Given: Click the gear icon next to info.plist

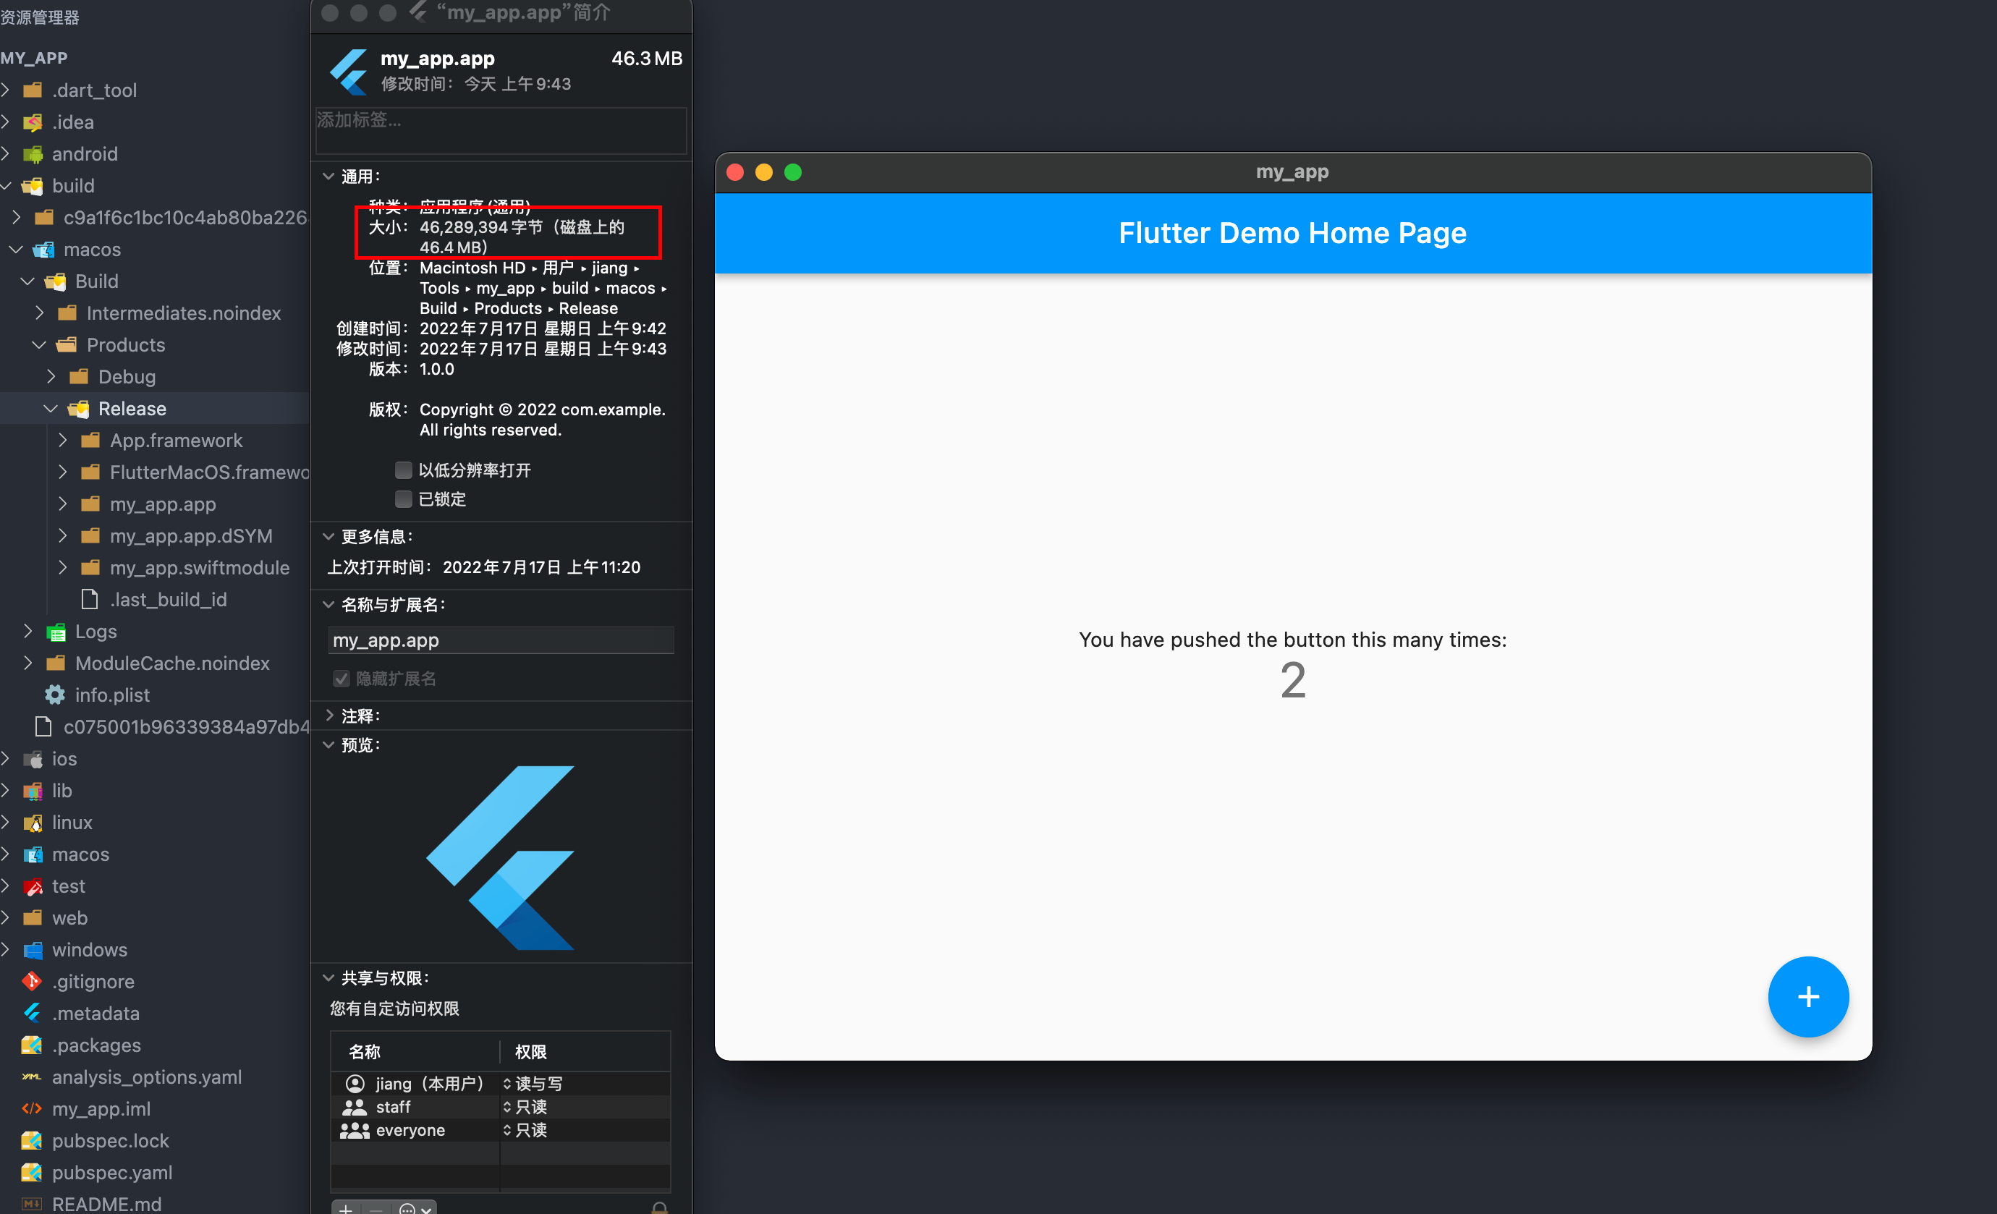Looking at the screenshot, I should coord(54,695).
